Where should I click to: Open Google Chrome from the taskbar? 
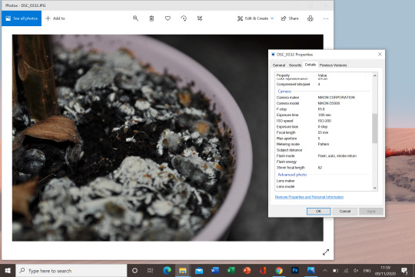click(279, 271)
